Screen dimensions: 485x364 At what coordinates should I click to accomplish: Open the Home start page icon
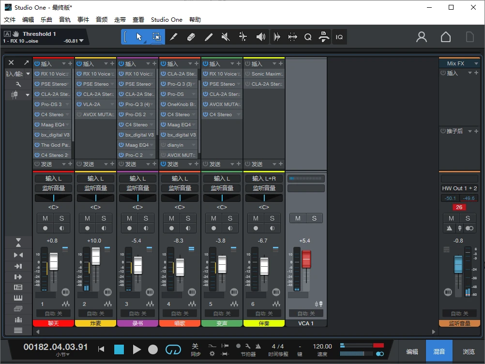[x=445, y=37]
